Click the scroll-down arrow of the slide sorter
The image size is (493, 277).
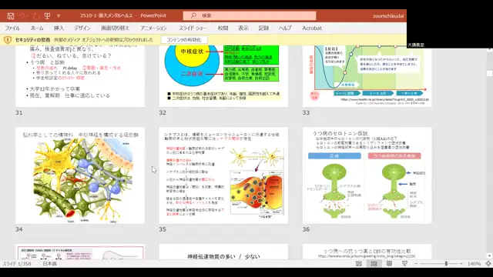tap(489, 256)
